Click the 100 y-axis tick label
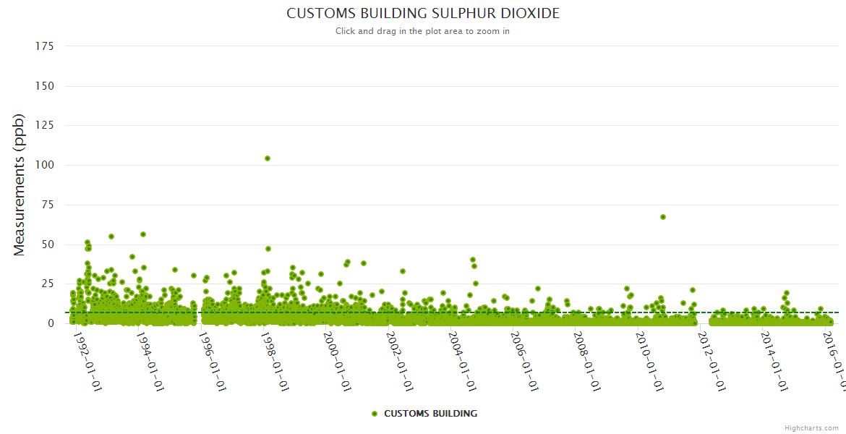This screenshot has width=846, height=434. click(x=45, y=165)
